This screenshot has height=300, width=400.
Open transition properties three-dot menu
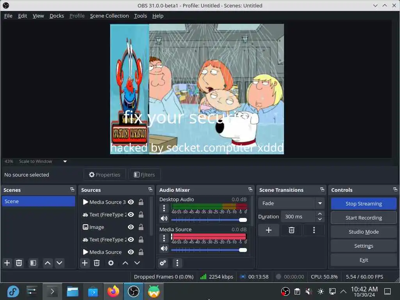pyautogui.click(x=314, y=230)
